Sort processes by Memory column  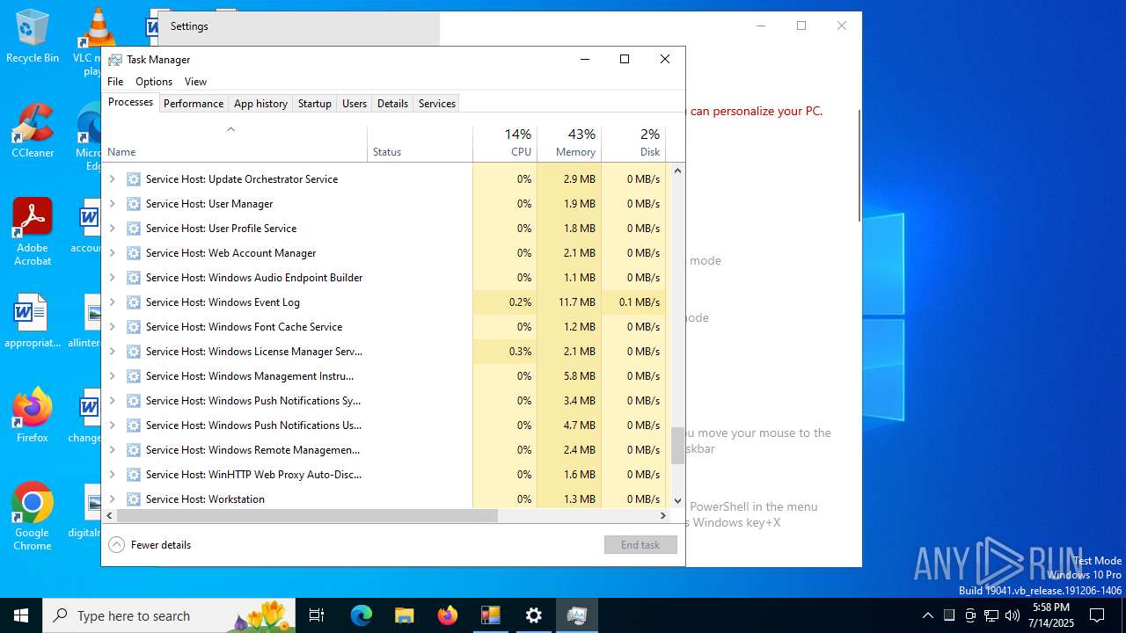569,144
